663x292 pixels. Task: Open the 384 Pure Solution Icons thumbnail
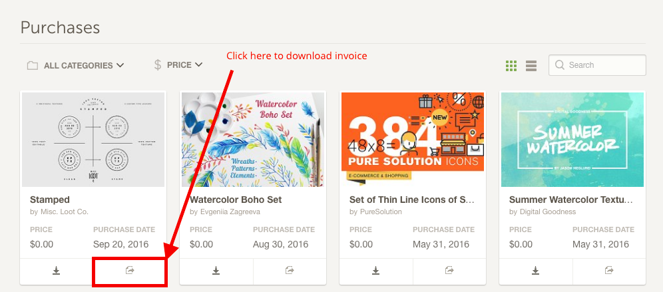click(413, 140)
